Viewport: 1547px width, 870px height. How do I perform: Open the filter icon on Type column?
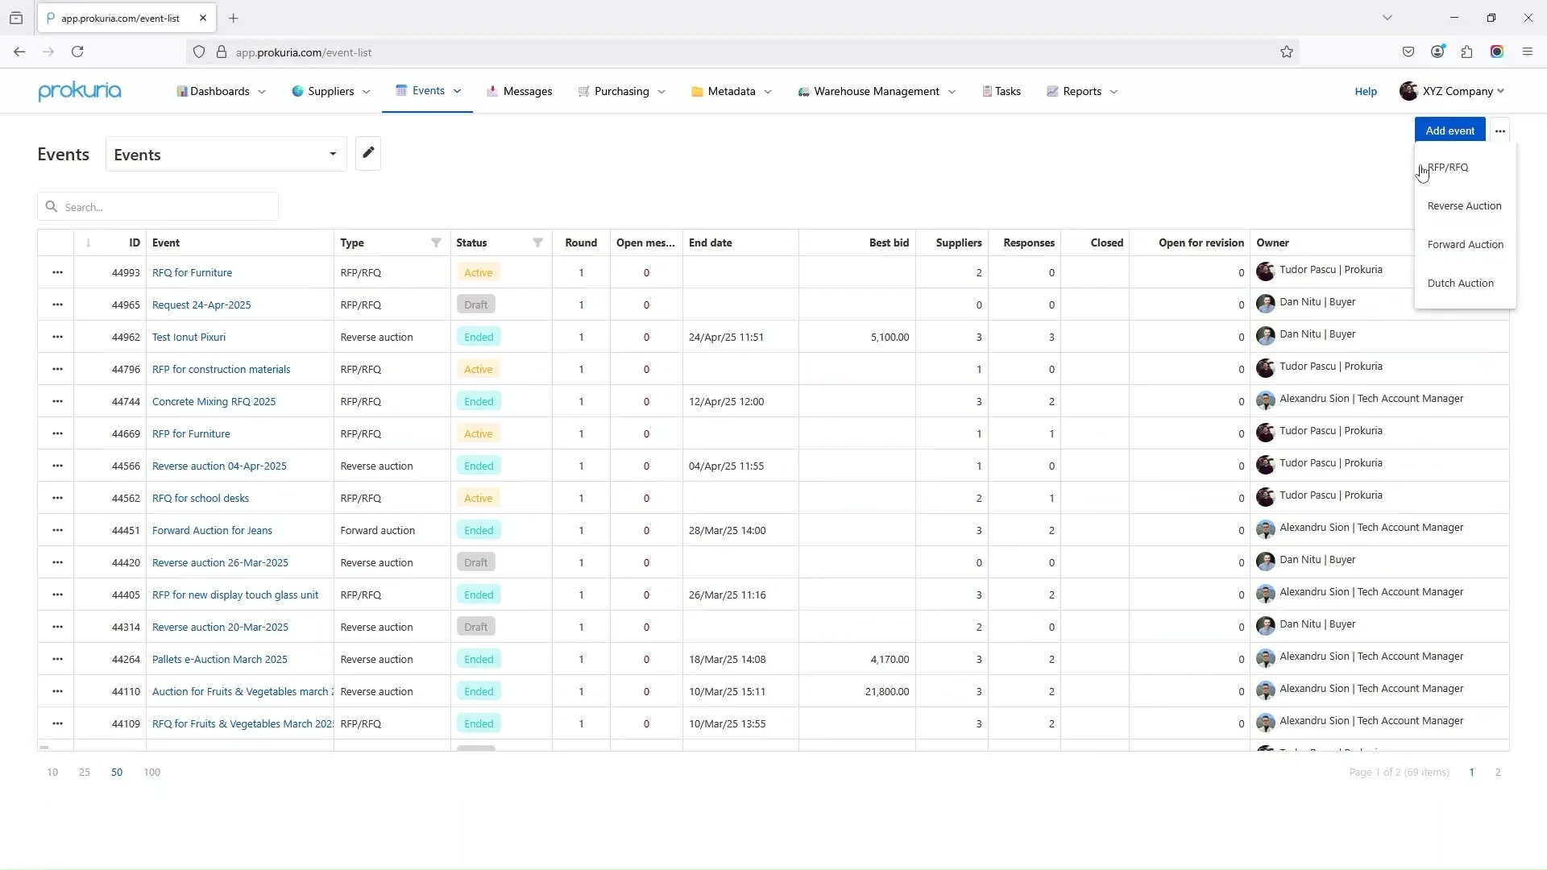[x=435, y=242]
